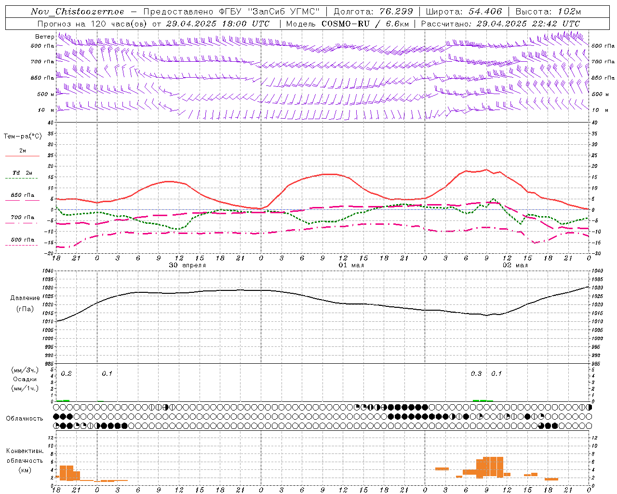Click the model label COSMO-RU / 6.6км

click(365, 23)
